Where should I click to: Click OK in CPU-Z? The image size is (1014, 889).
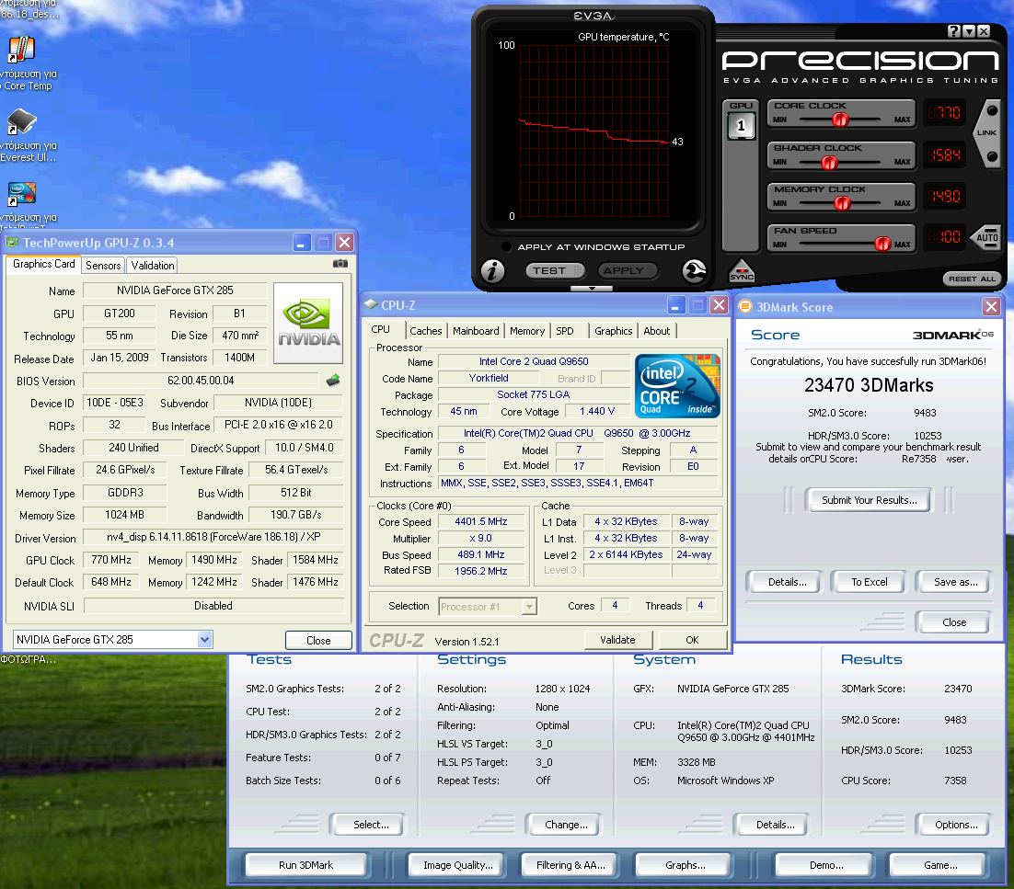[x=692, y=640]
